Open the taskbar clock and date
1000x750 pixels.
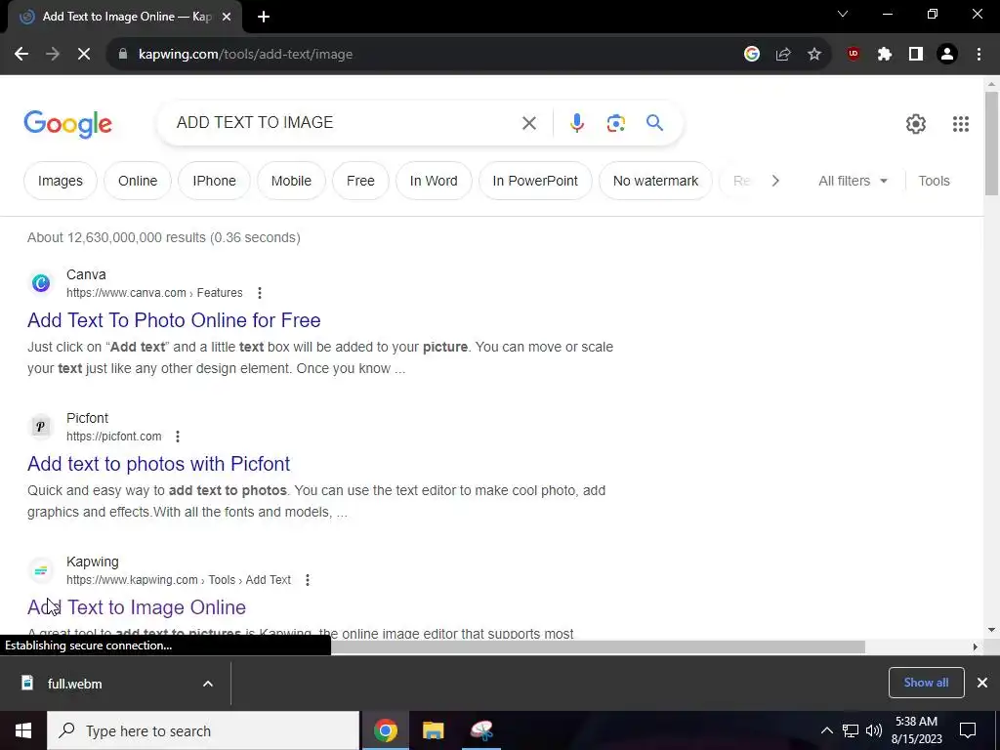click(916, 730)
